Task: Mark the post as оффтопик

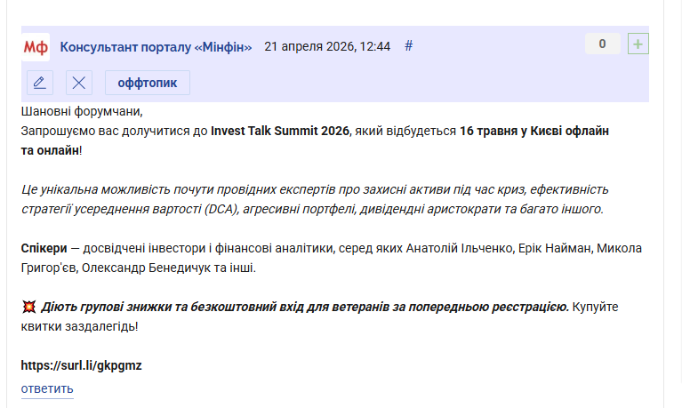Action: tap(148, 83)
